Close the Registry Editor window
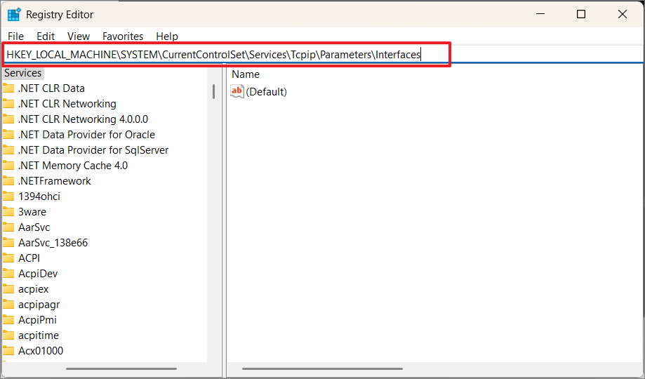The height and width of the screenshot is (379, 645). point(623,14)
